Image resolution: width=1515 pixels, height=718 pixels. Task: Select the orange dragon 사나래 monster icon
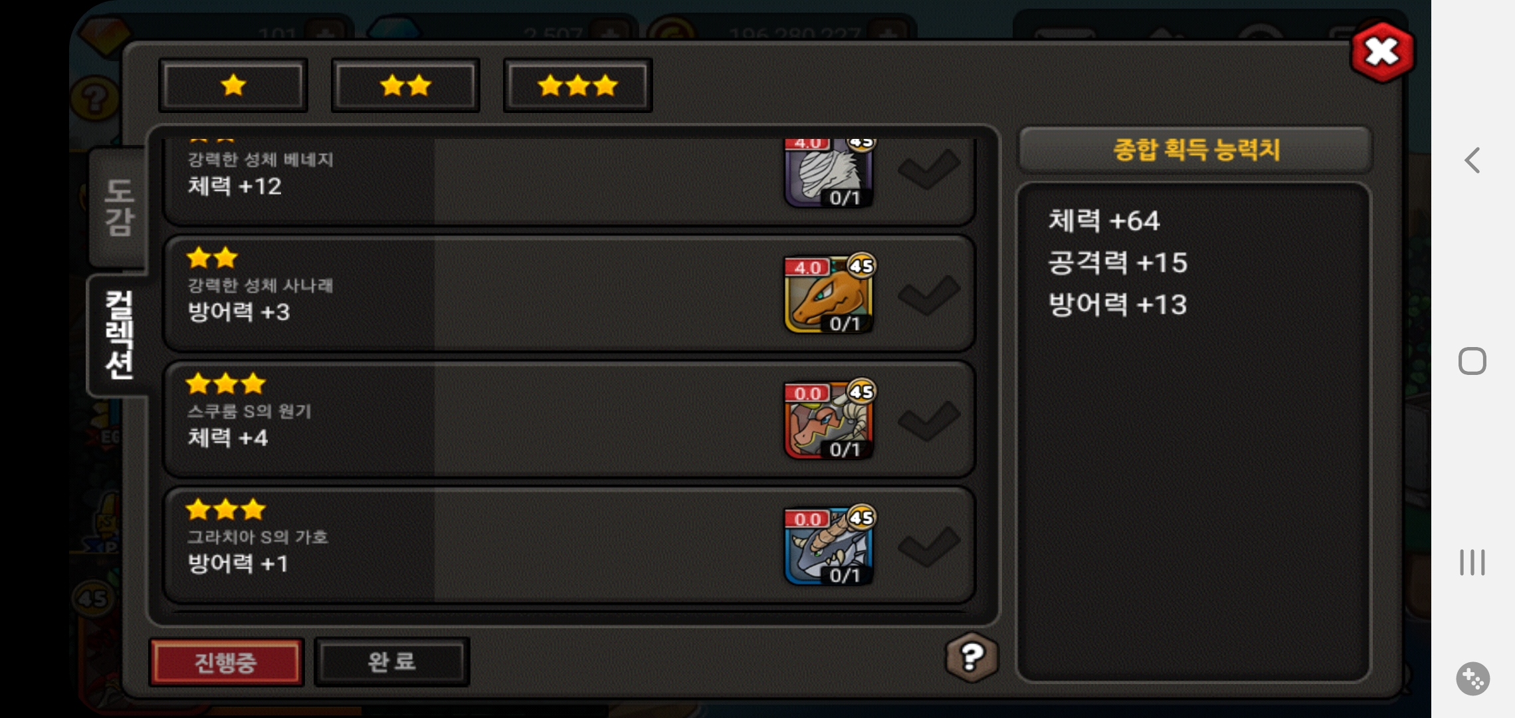click(829, 294)
